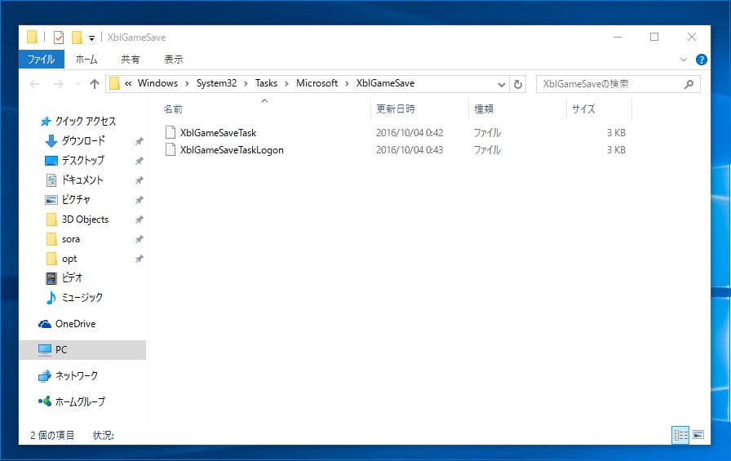
Task: Navigate to System32 in the breadcrumb path
Action: pos(216,83)
